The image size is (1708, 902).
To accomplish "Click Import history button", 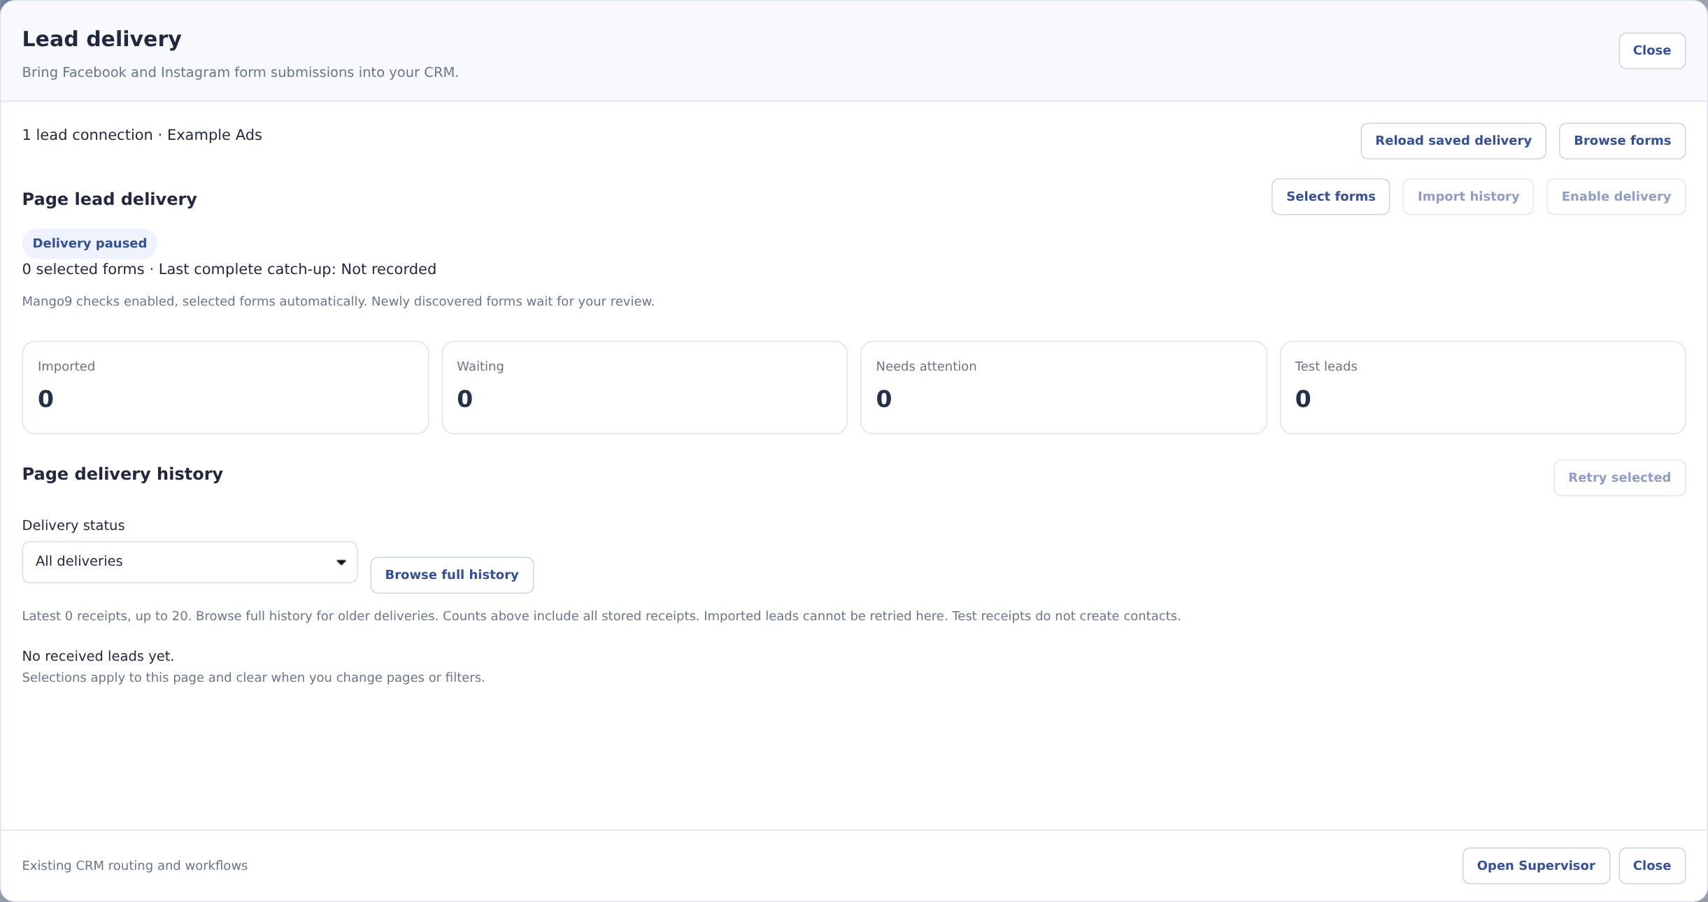I will pyautogui.click(x=1468, y=196).
